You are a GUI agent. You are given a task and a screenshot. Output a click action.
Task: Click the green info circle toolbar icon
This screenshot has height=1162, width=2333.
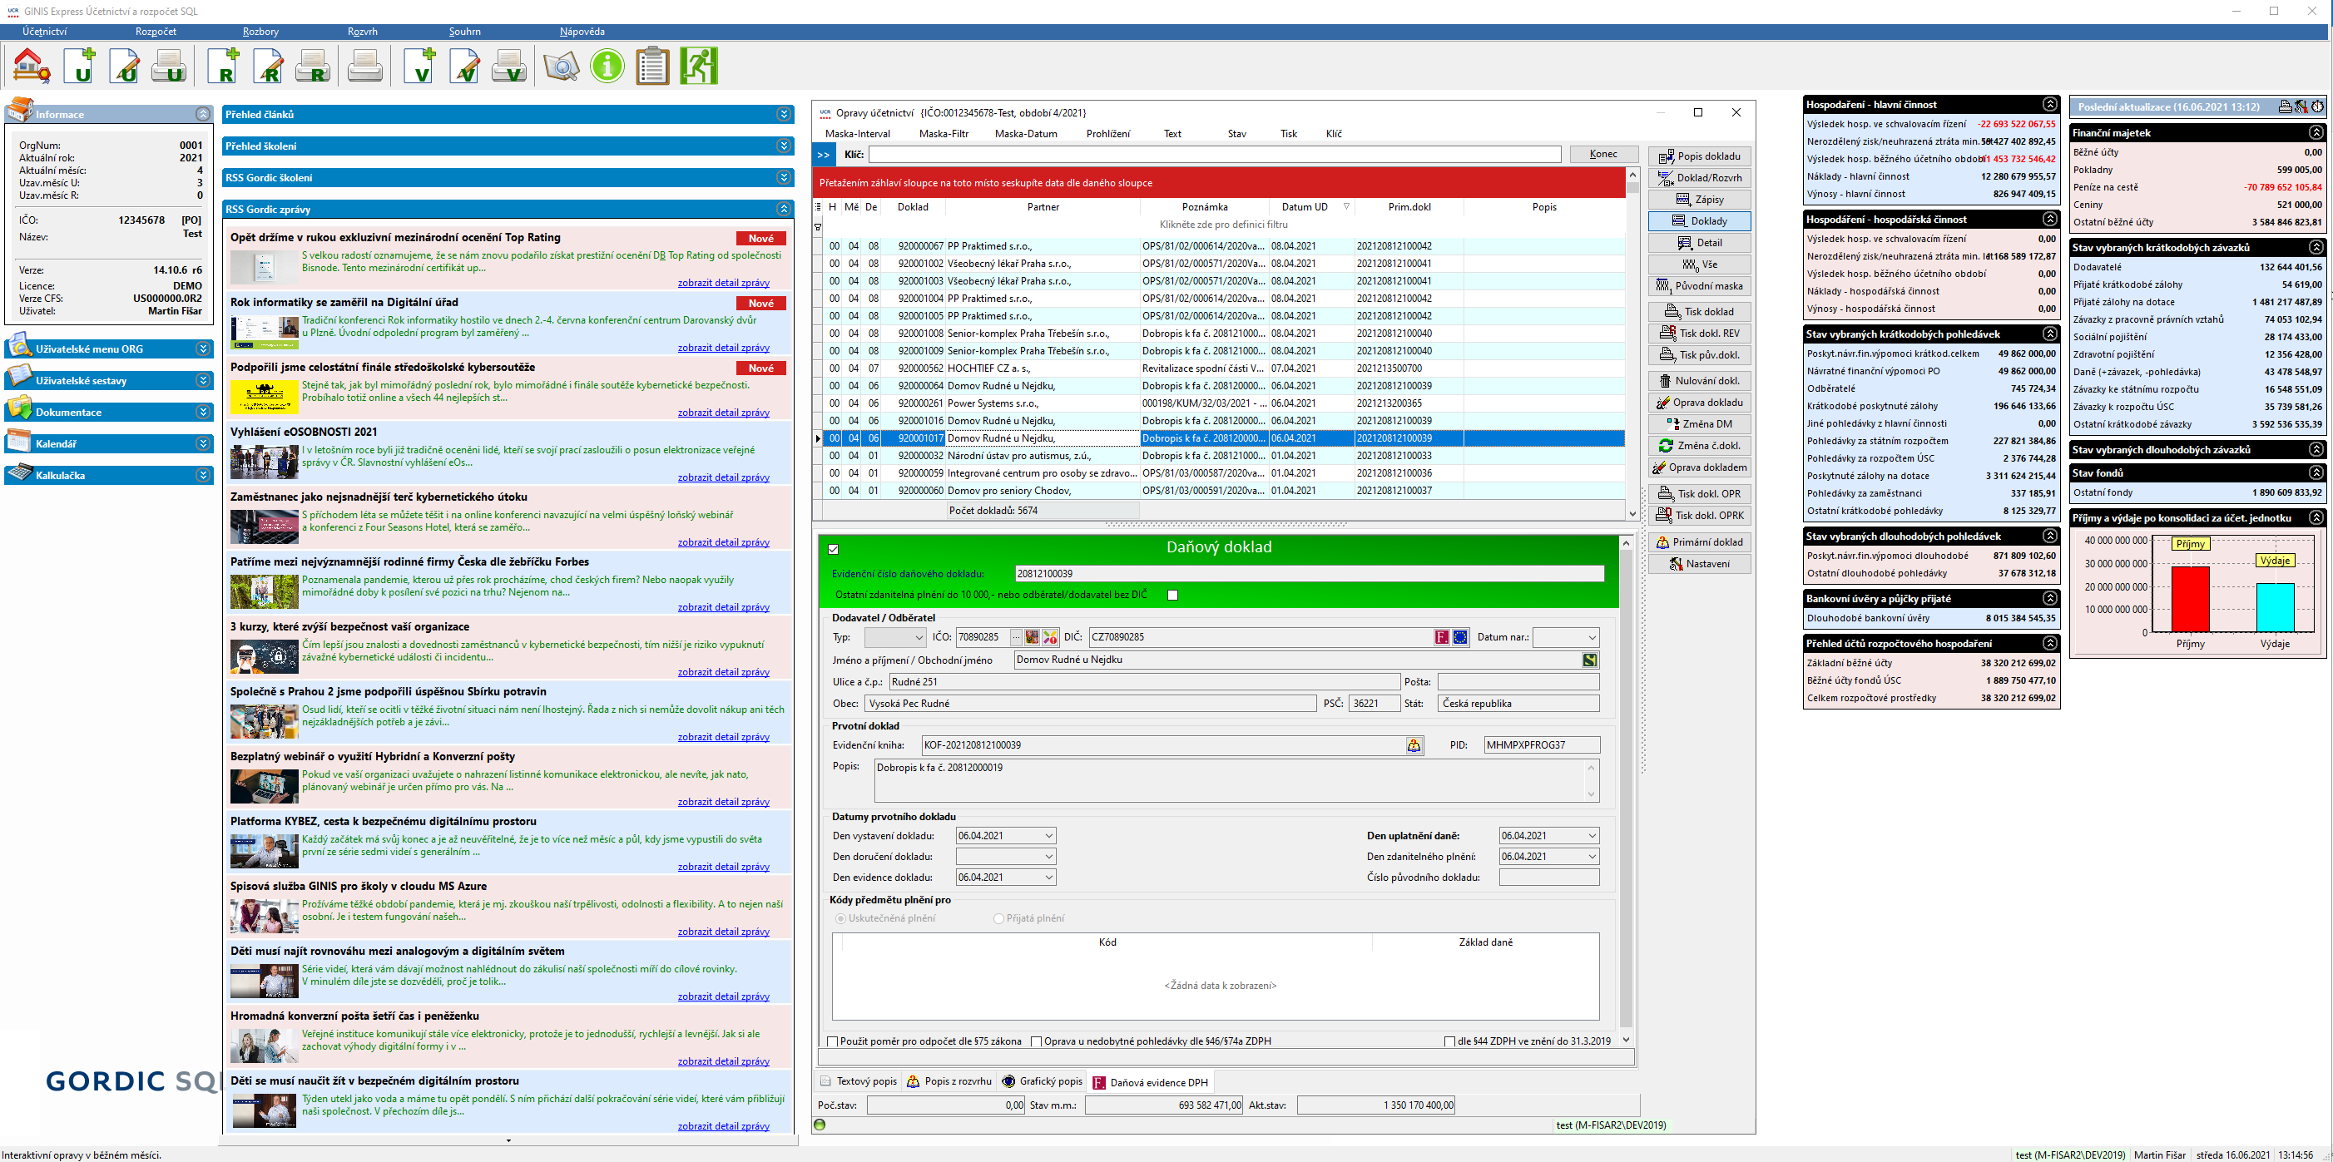click(x=607, y=66)
